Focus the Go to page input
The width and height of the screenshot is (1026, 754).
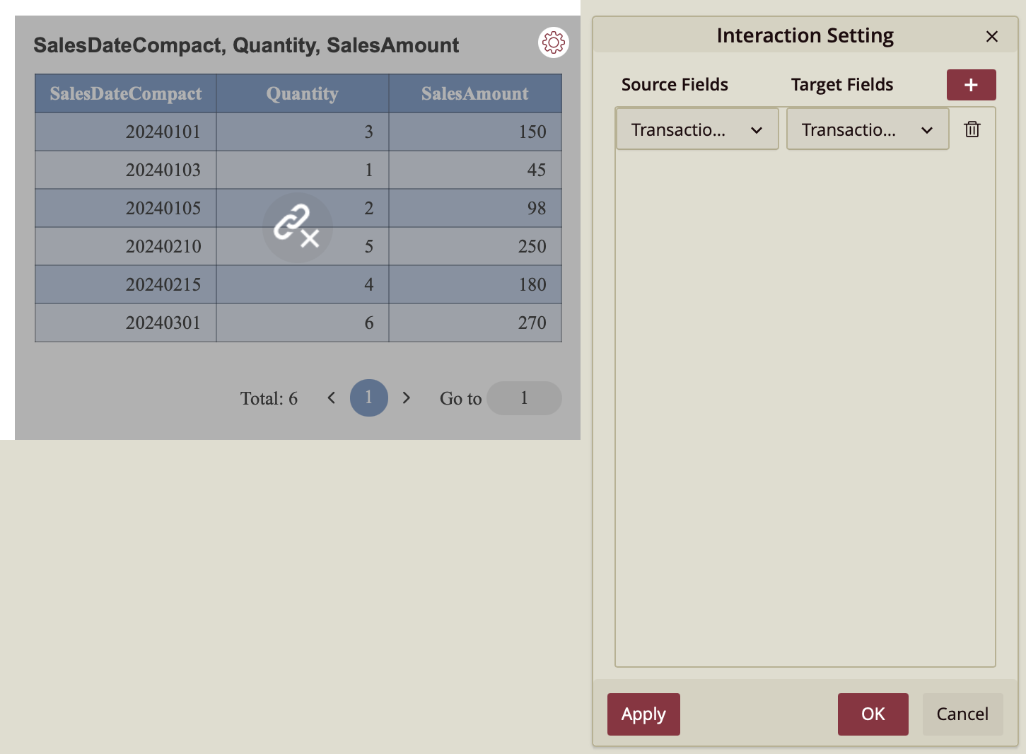coord(524,398)
